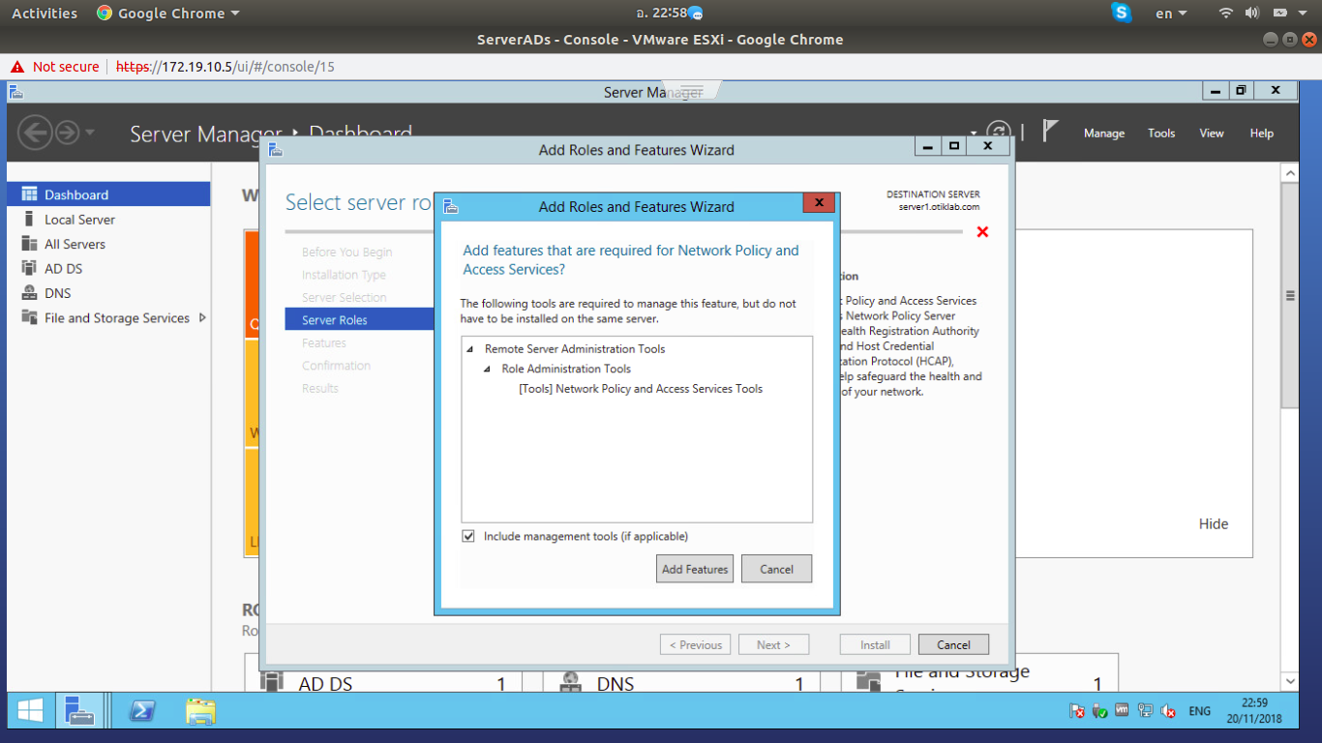Click the Remote Server Administration Tools label

(x=575, y=348)
